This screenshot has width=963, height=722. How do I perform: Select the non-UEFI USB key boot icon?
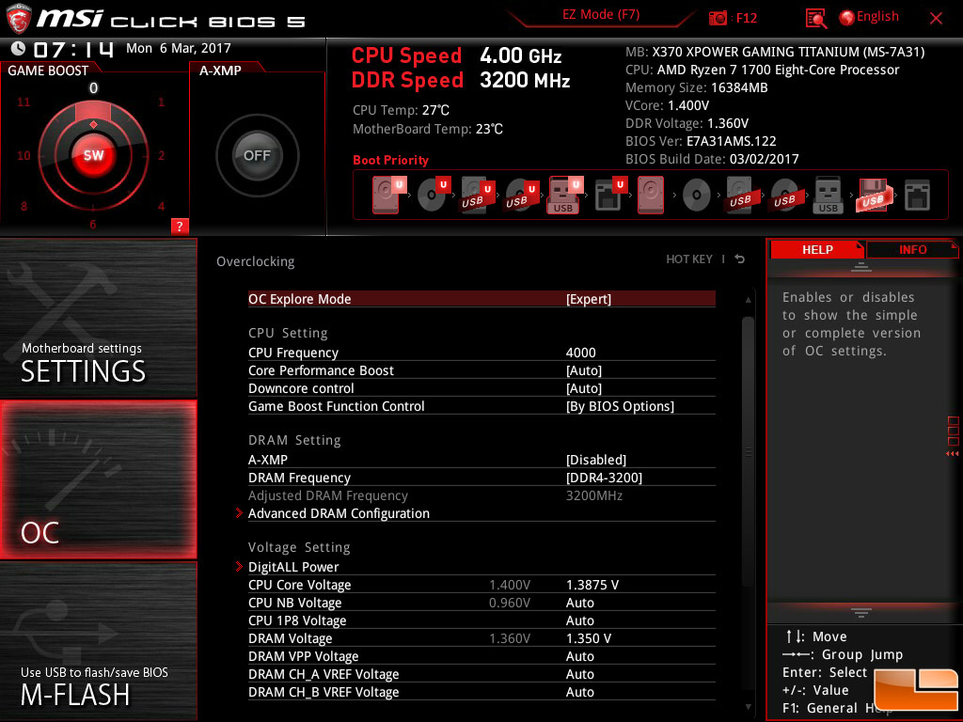(x=828, y=195)
